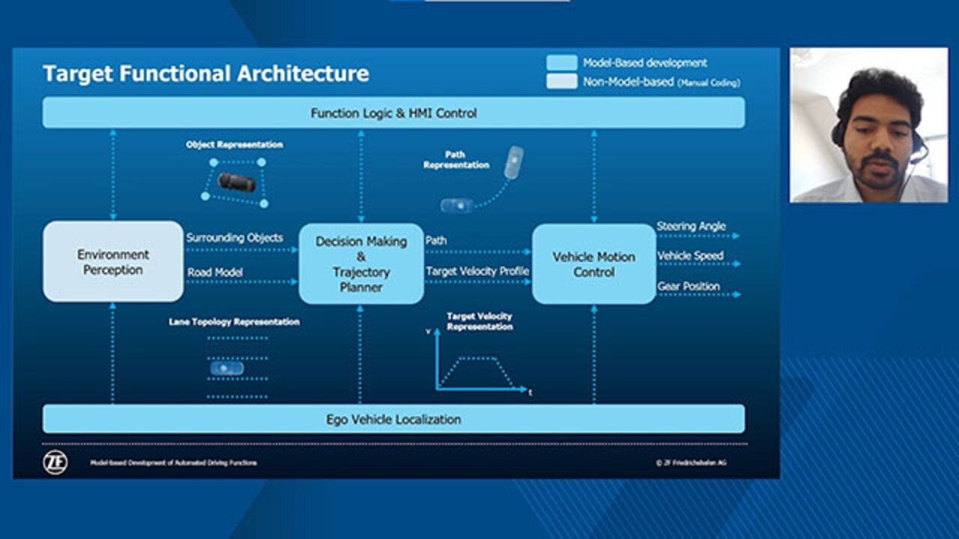Click the lower car in Path Representation
959x539 pixels.
[x=457, y=205]
